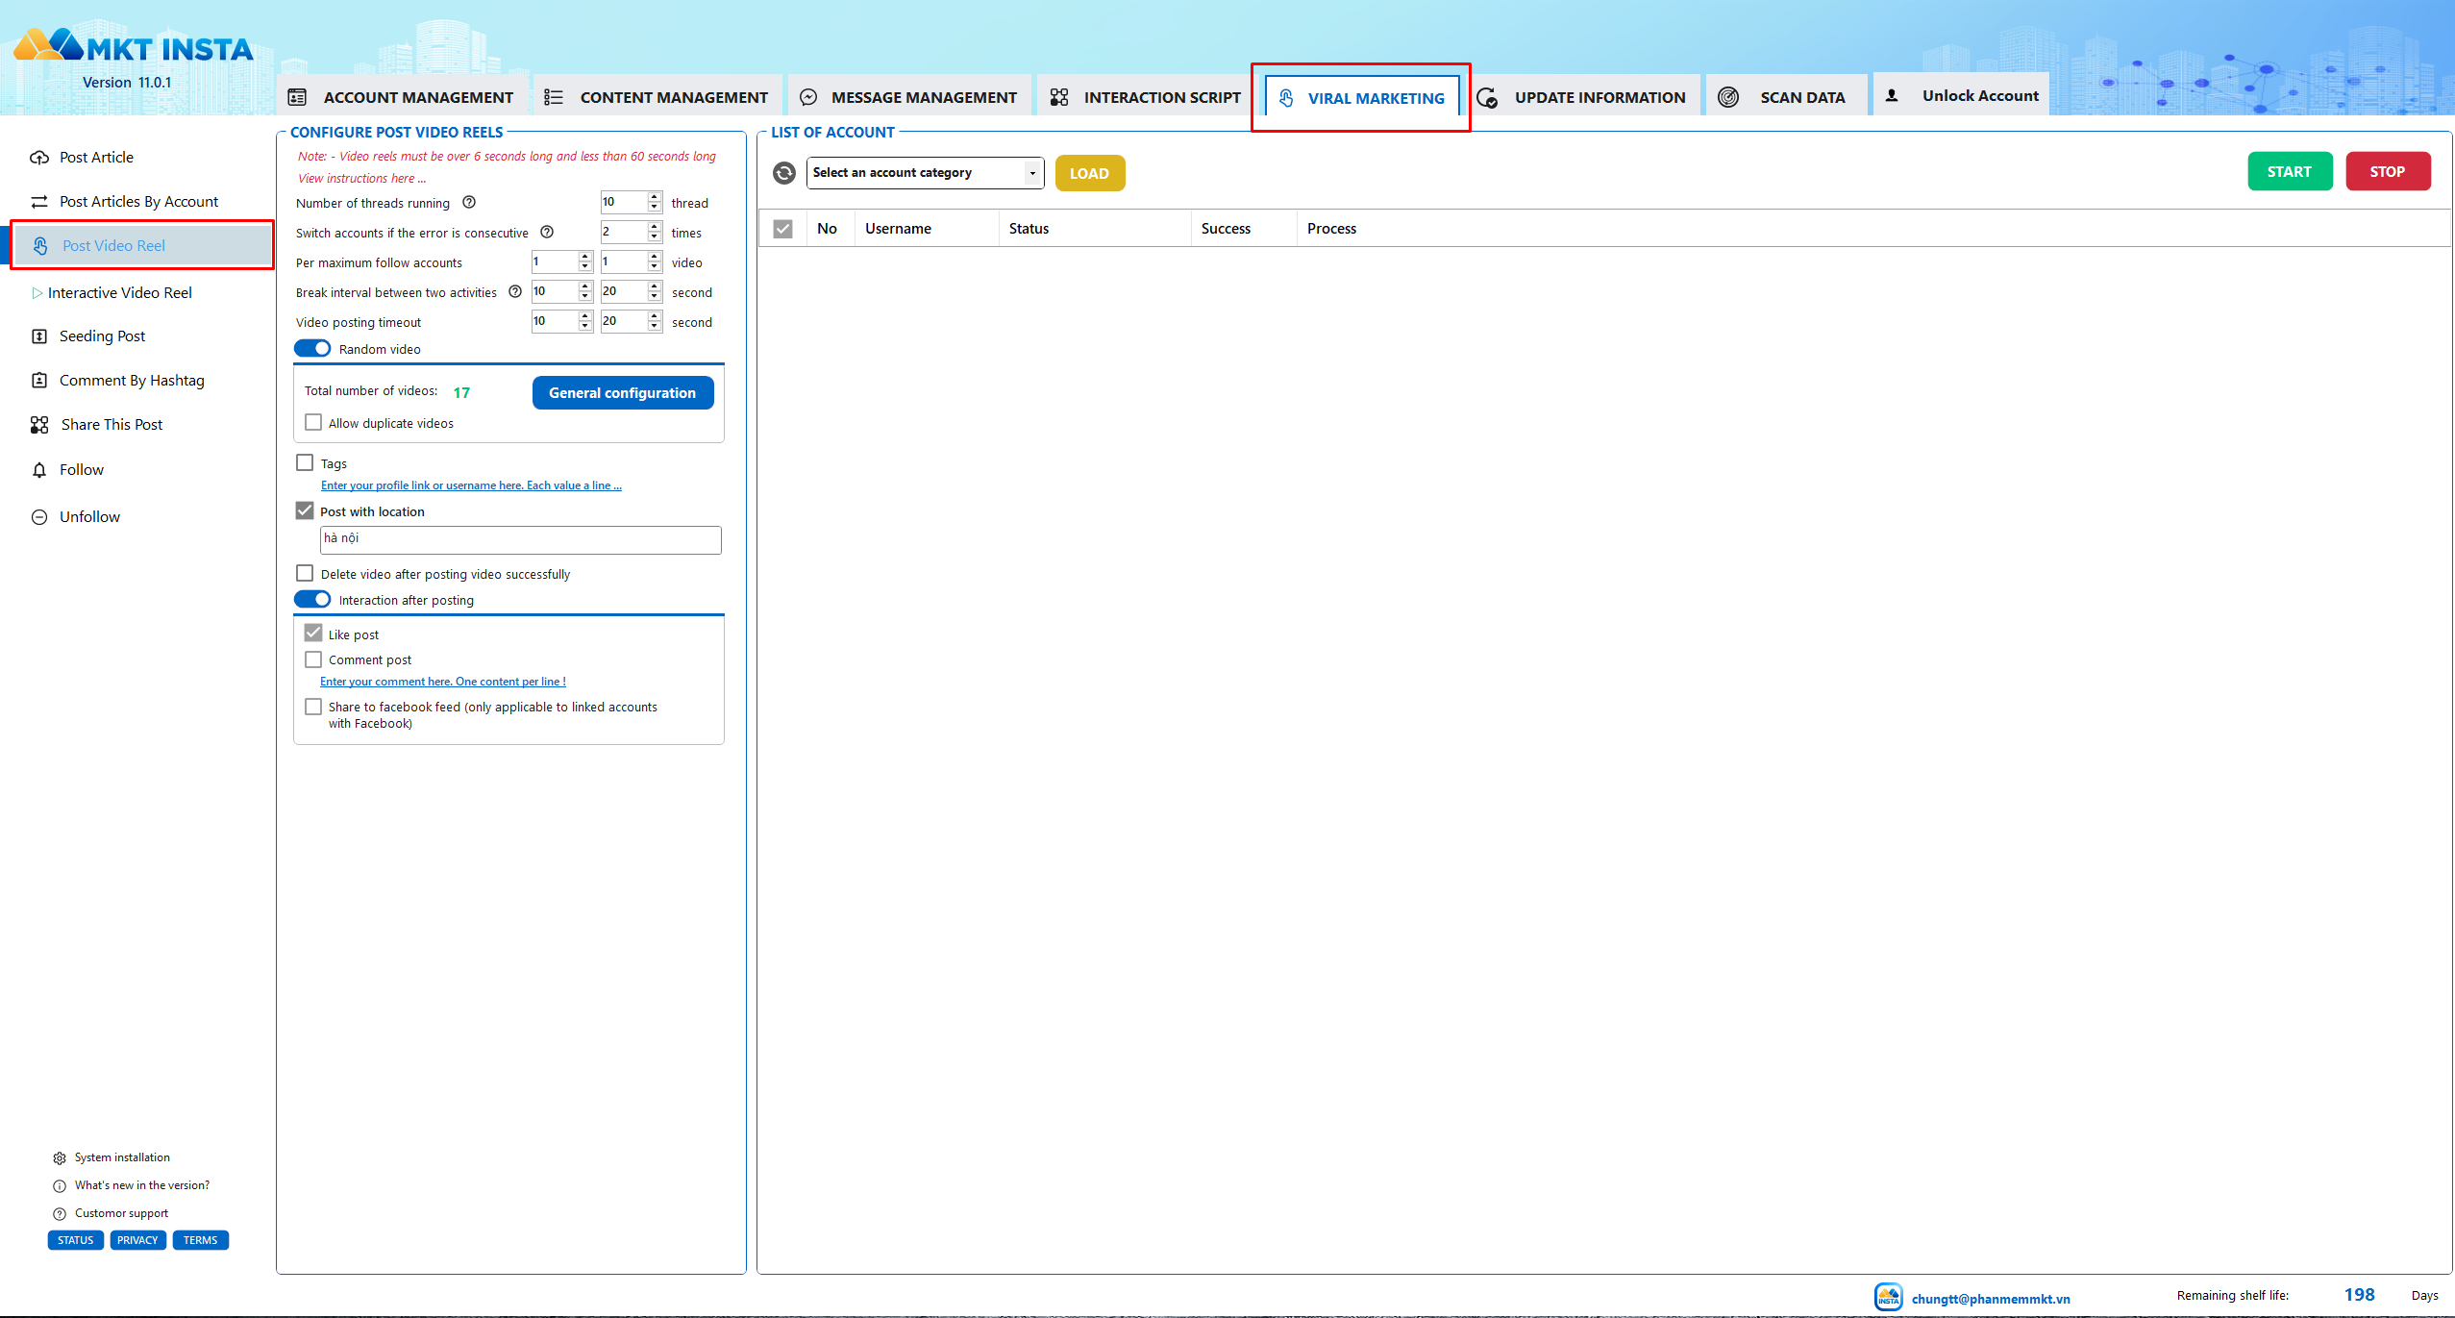The width and height of the screenshot is (2455, 1318).
Task: Click the Message Management chat icon
Action: (x=808, y=97)
